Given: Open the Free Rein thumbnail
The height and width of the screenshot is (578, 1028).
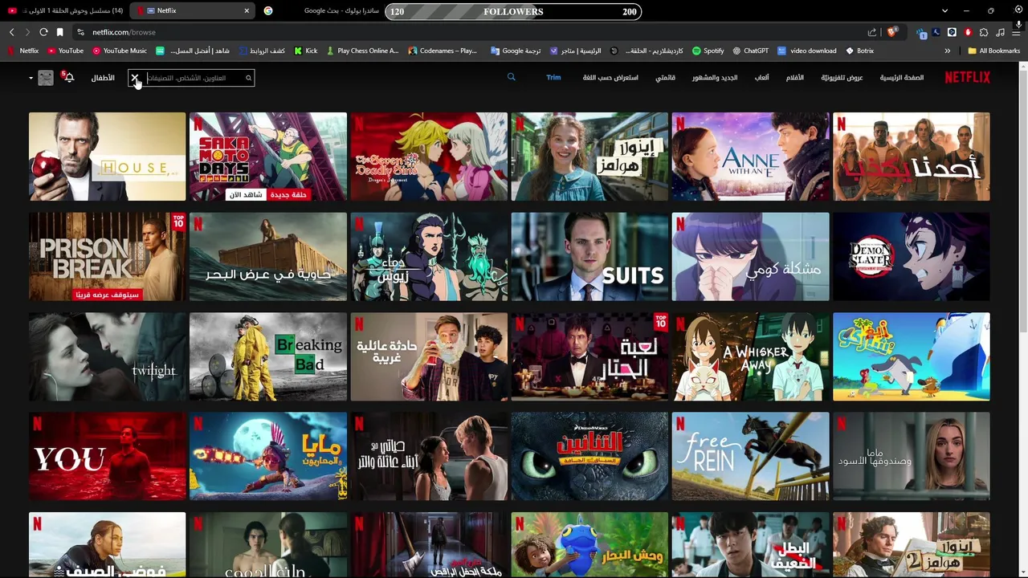Looking at the screenshot, I should (750, 456).
